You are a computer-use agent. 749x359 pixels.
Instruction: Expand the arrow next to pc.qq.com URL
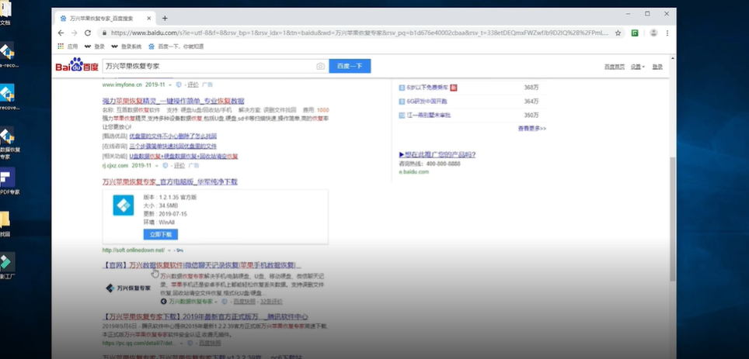pos(183,343)
